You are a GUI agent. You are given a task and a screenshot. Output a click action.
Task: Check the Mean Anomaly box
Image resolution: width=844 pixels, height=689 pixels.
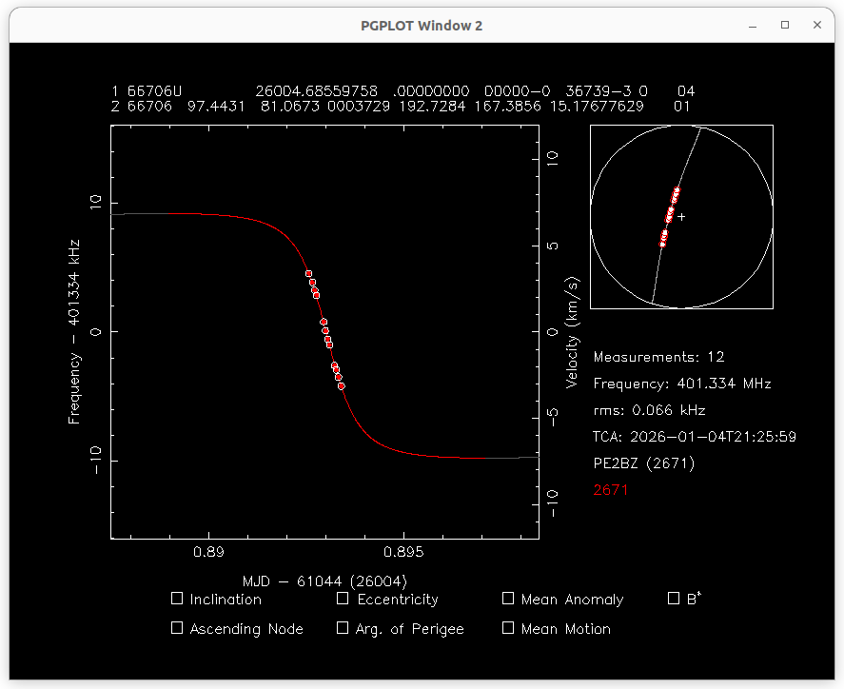click(x=508, y=599)
